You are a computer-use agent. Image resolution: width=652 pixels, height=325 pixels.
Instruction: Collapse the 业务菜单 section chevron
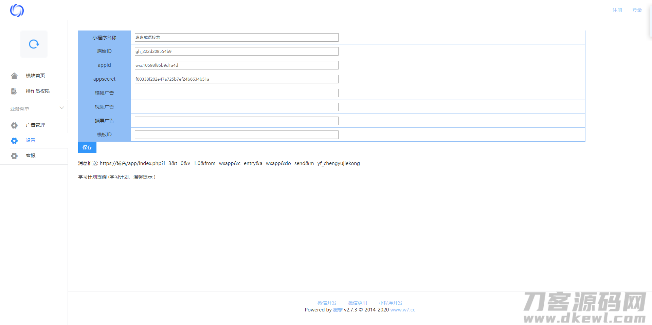(x=62, y=108)
